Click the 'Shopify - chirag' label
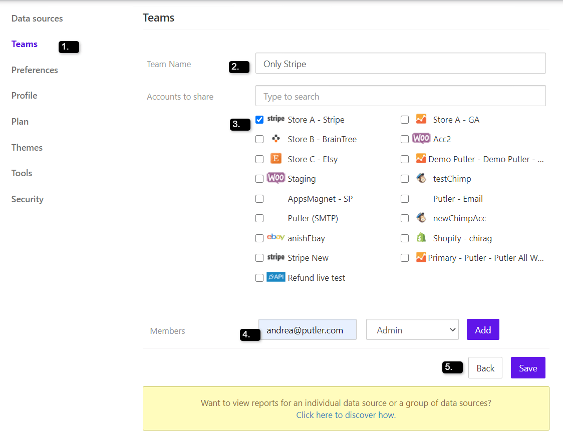This screenshot has width=563, height=437. (x=462, y=239)
